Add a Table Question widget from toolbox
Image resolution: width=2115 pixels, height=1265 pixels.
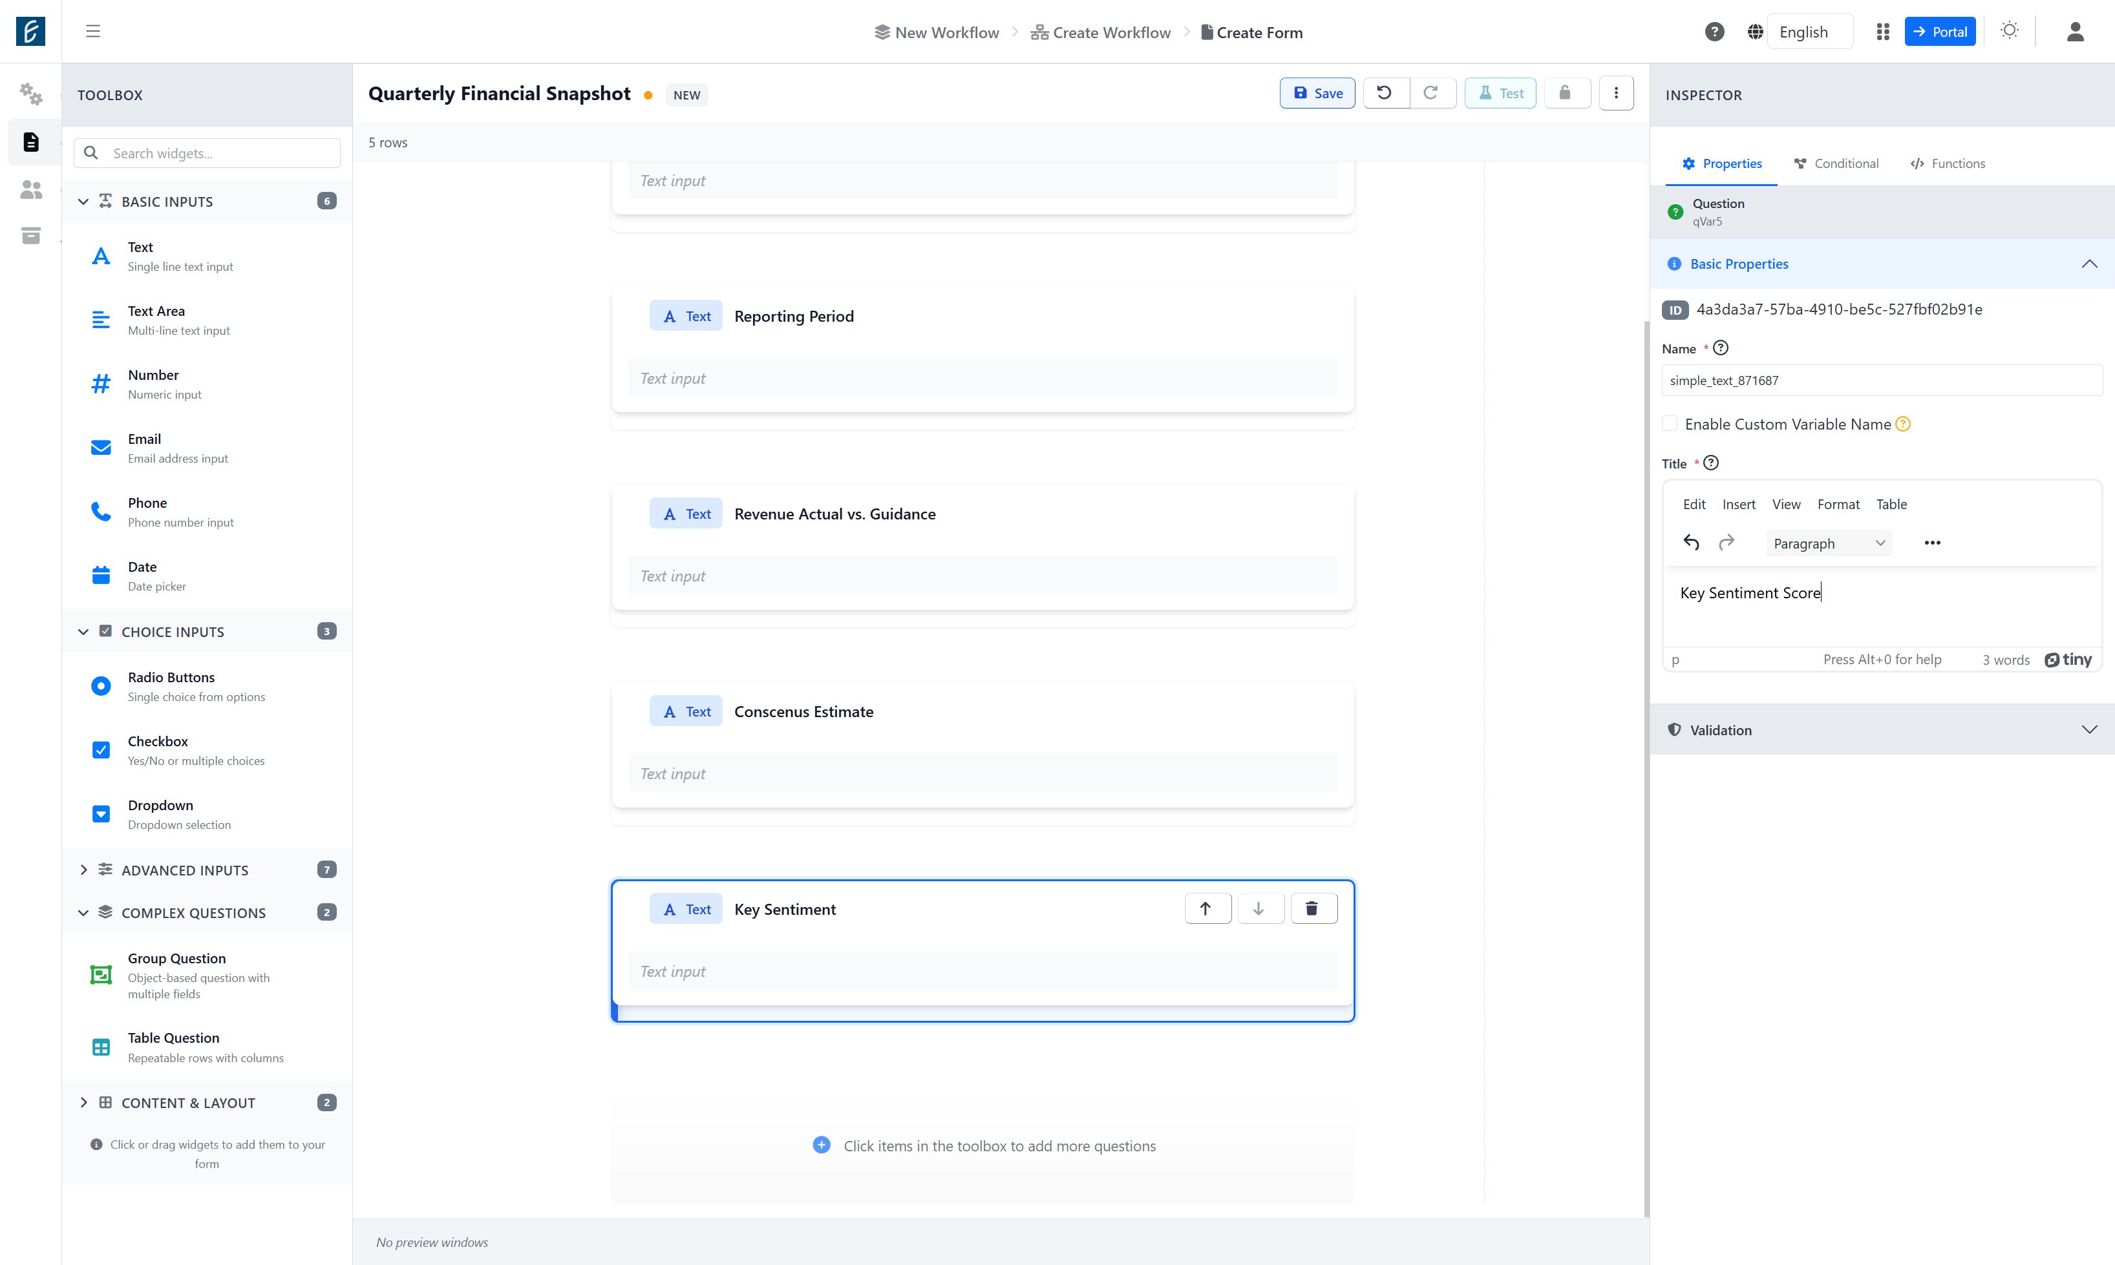(x=207, y=1048)
